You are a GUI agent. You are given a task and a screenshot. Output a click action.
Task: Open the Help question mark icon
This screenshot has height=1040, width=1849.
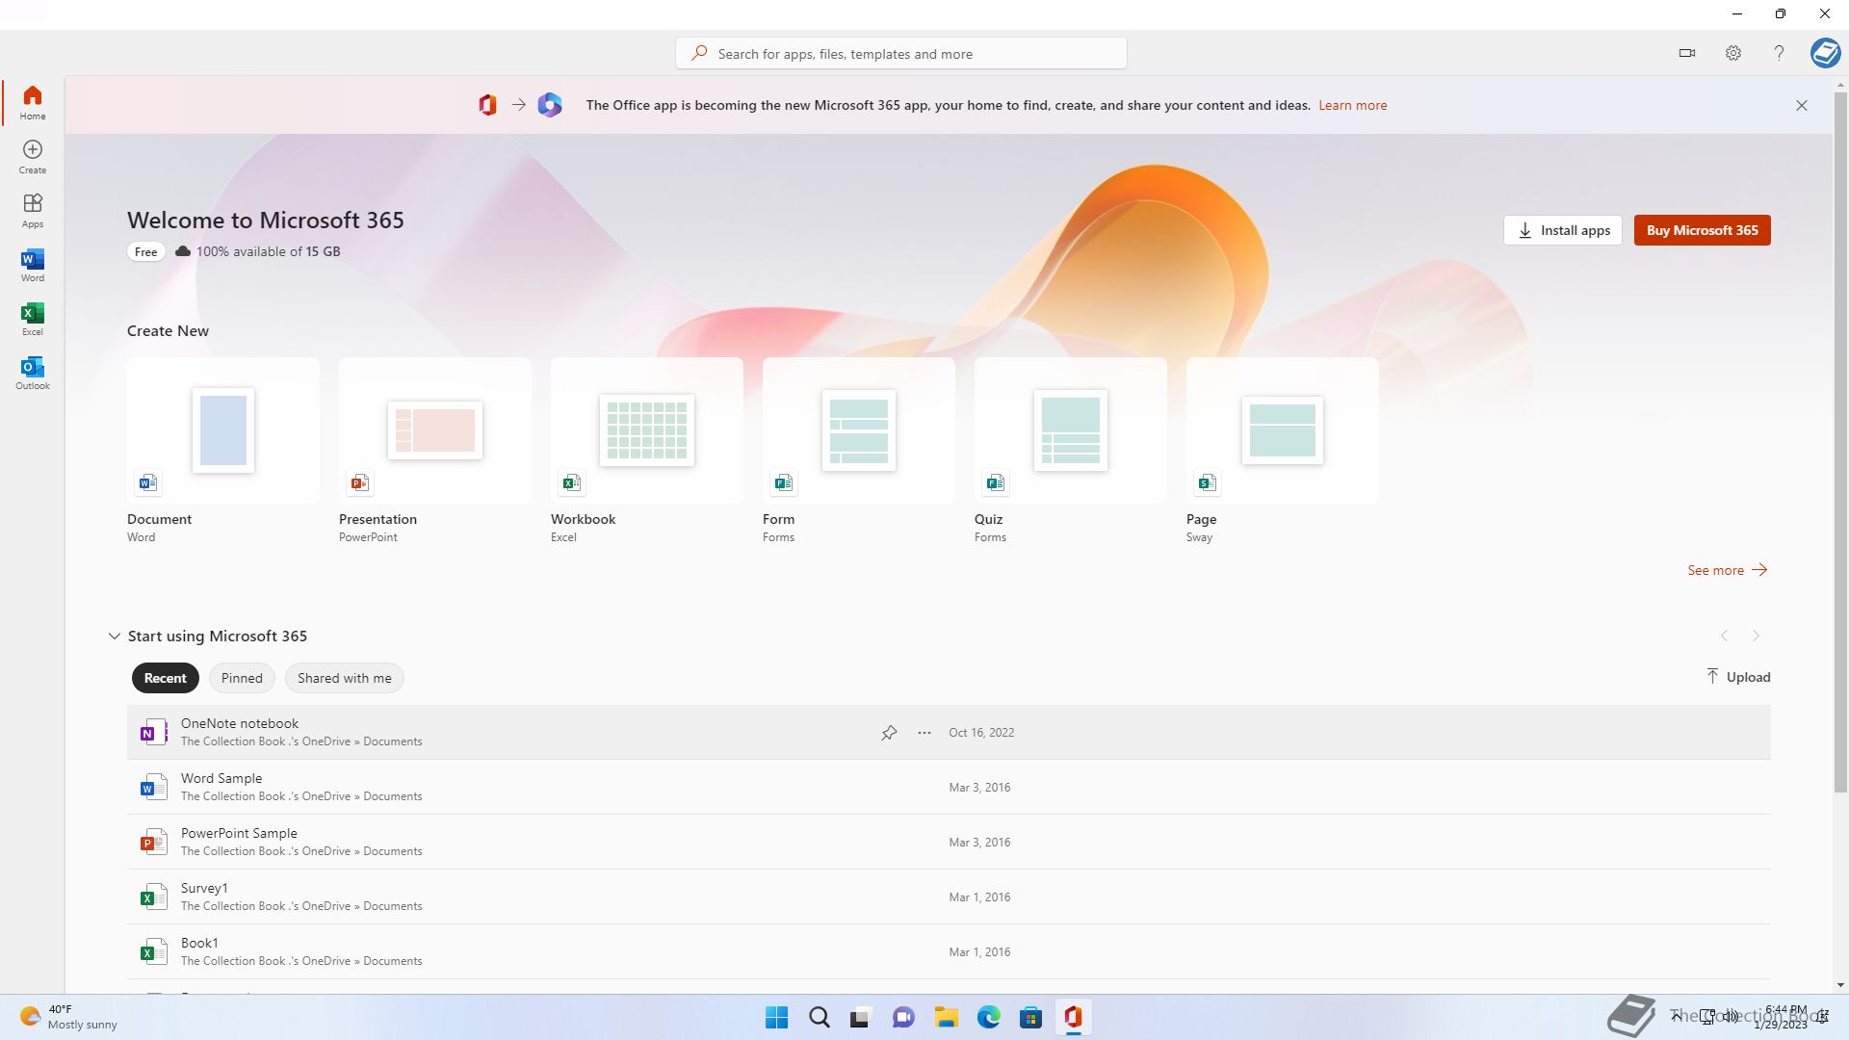pyautogui.click(x=1779, y=53)
